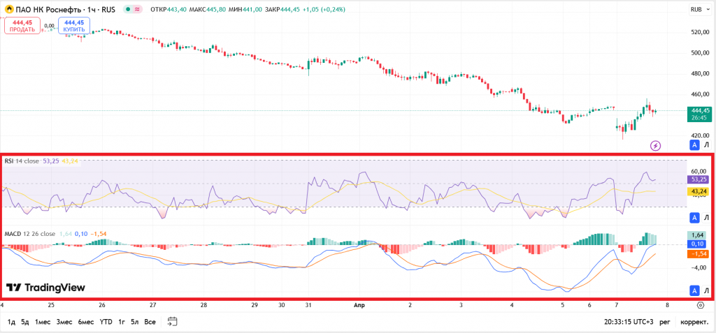
Task: Select the 1д time range
Action: pos(11,322)
